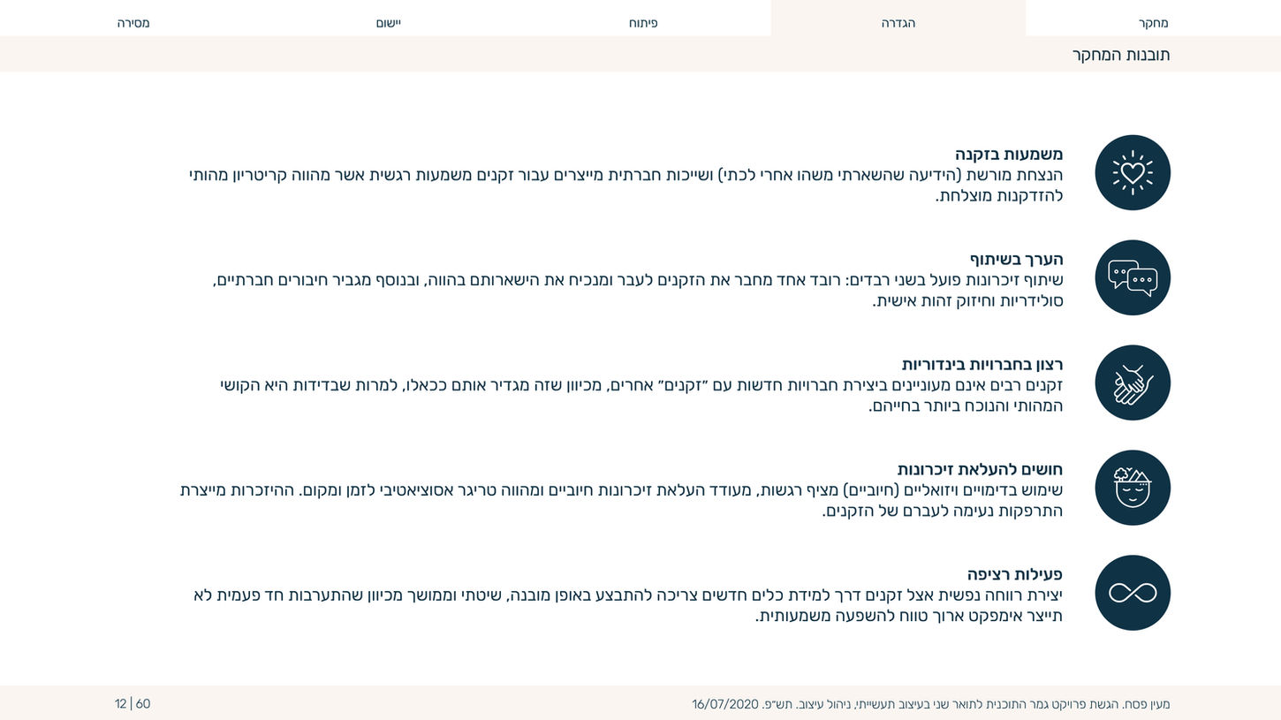Click the paragraph starting זקנים רבים אינם

[x=641, y=396]
